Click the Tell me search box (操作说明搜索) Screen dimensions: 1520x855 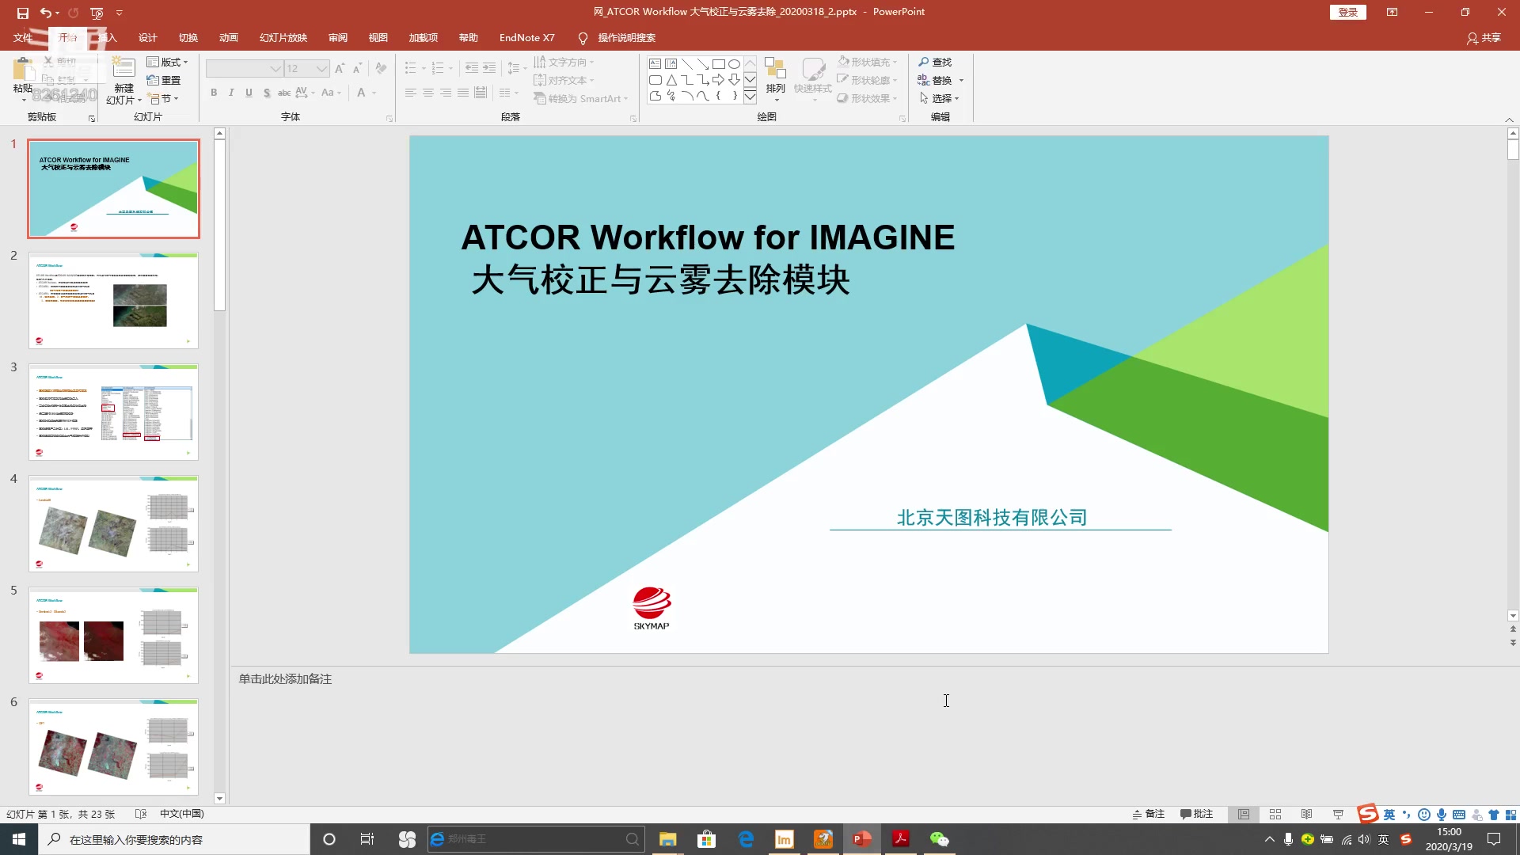tap(617, 37)
